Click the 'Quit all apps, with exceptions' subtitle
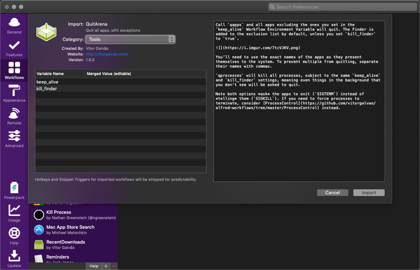 point(113,31)
